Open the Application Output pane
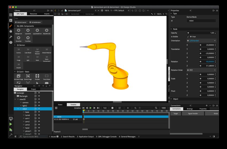Image resolution: width=227 pixels, height=149 pixels. [85, 136]
